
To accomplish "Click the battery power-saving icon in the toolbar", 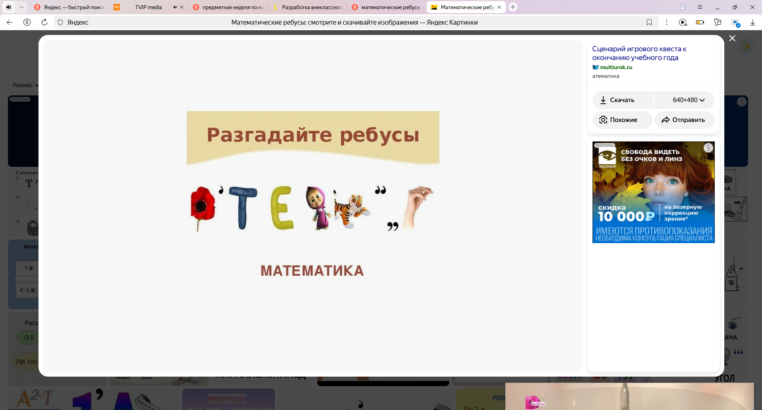I will click(x=700, y=22).
